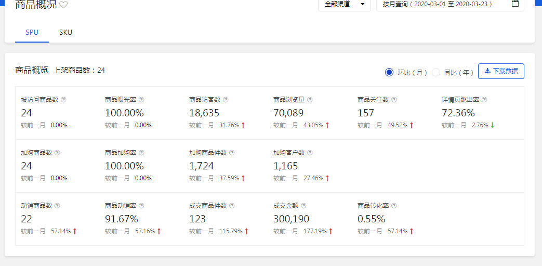Image resolution: width=542 pixels, height=266 pixels.
Task: Select the 环比（月） radio button
Action: (389, 72)
